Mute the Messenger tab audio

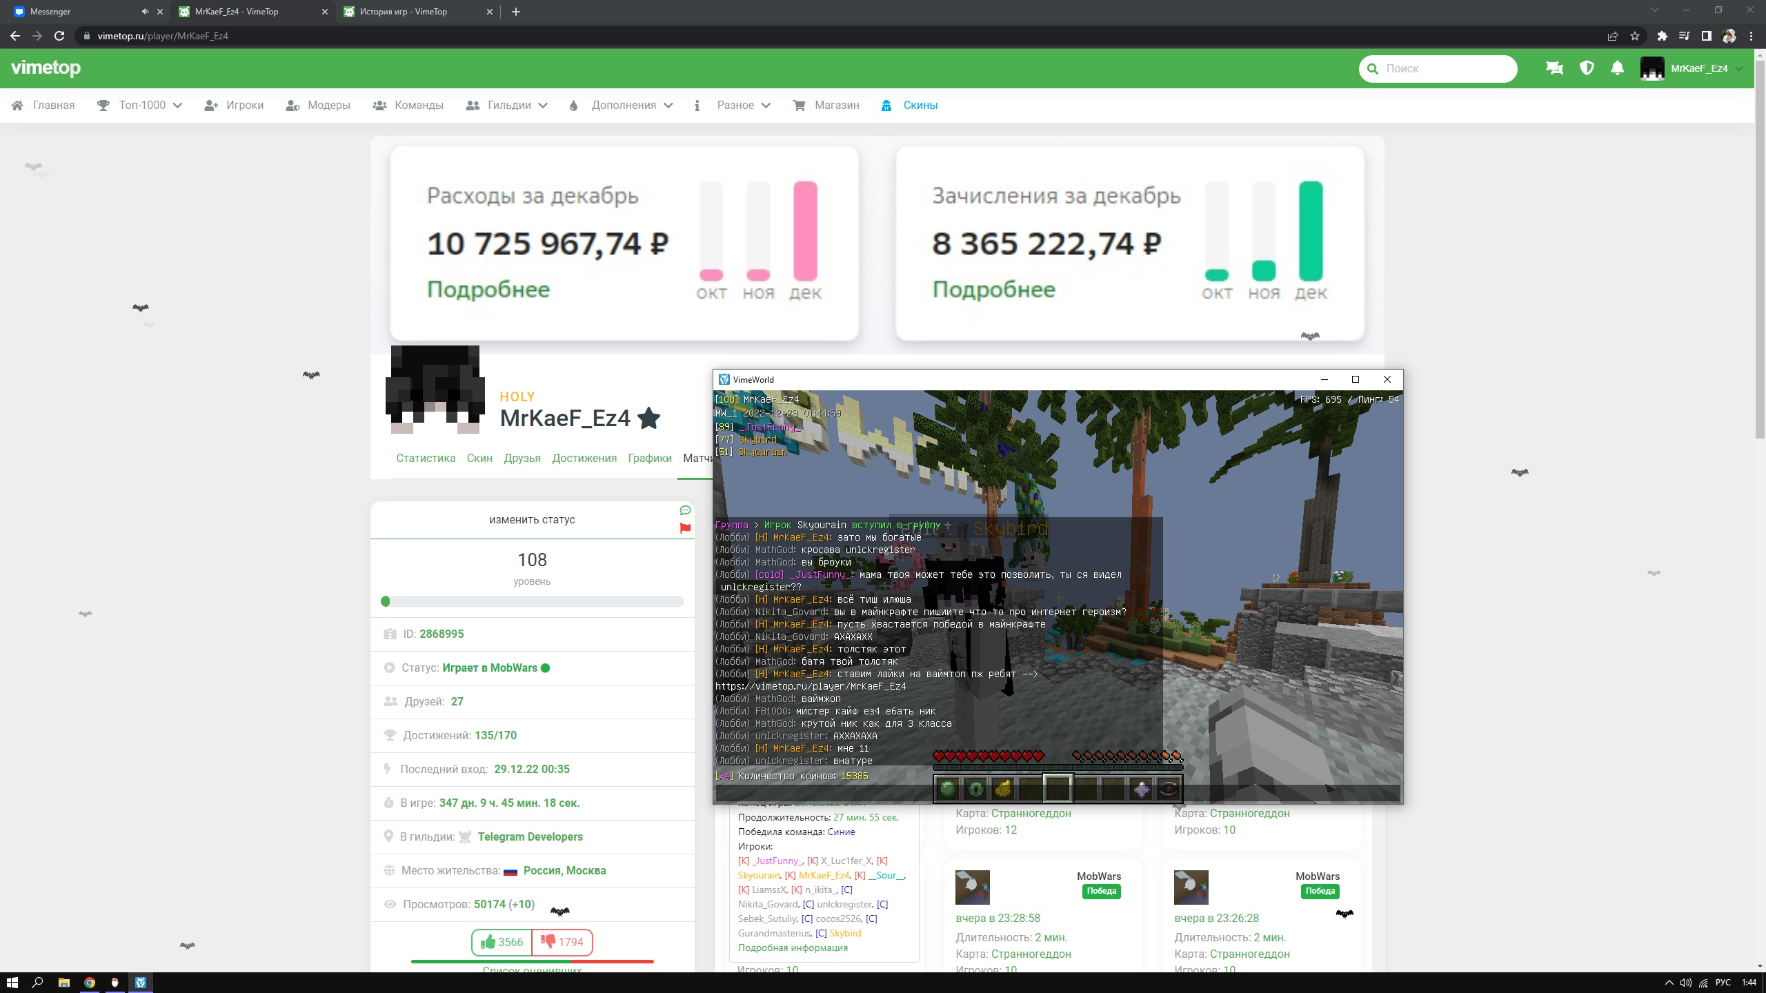click(x=145, y=12)
